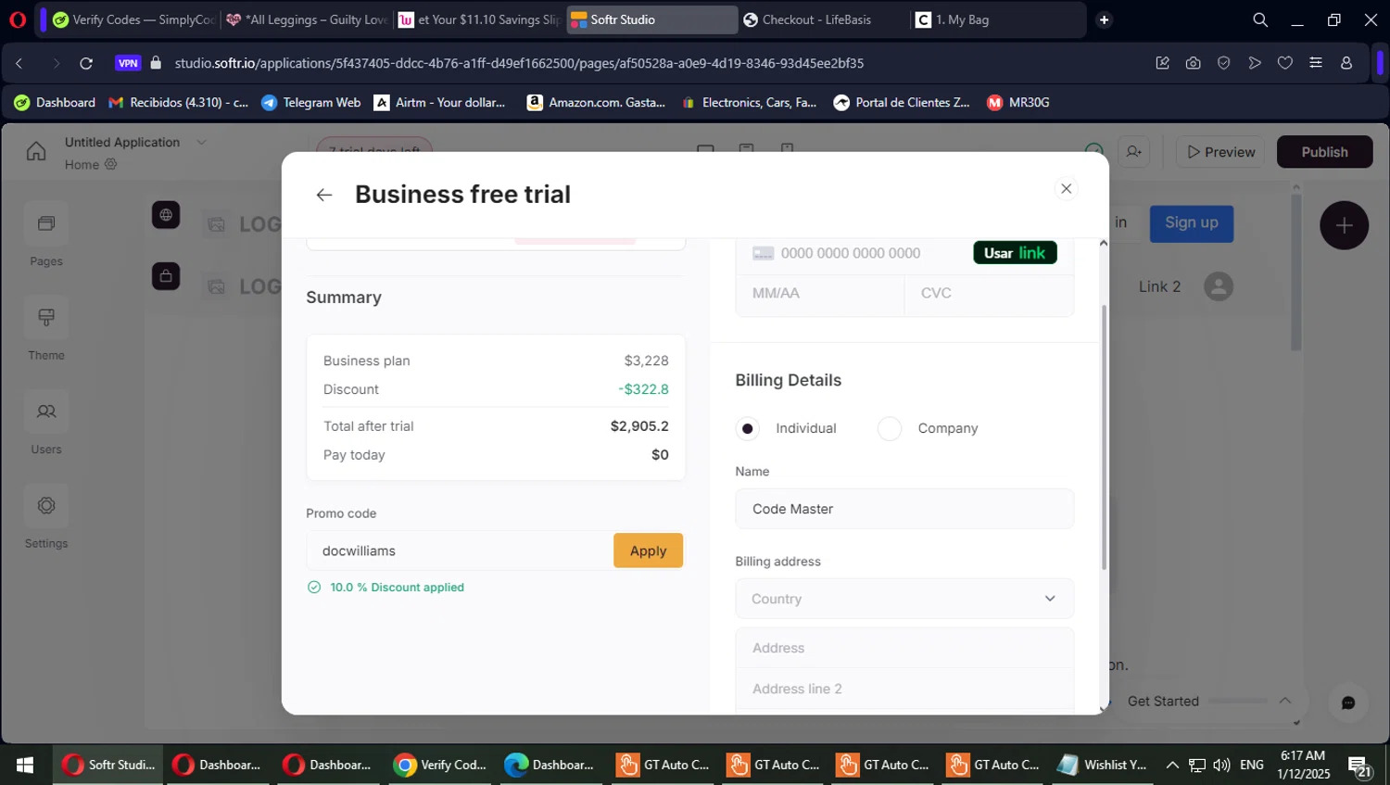Open the Pages sidebar panel
Viewport: 1390px width, 785px height.
(46, 235)
